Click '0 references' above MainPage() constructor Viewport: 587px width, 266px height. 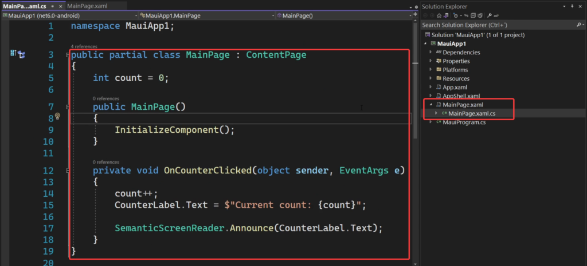pyautogui.click(x=106, y=98)
